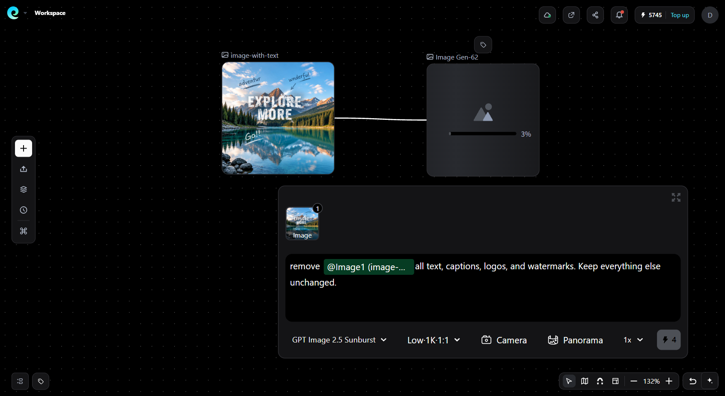Expand the prompt panel fullscreen icon
The width and height of the screenshot is (725, 396).
click(676, 197)
